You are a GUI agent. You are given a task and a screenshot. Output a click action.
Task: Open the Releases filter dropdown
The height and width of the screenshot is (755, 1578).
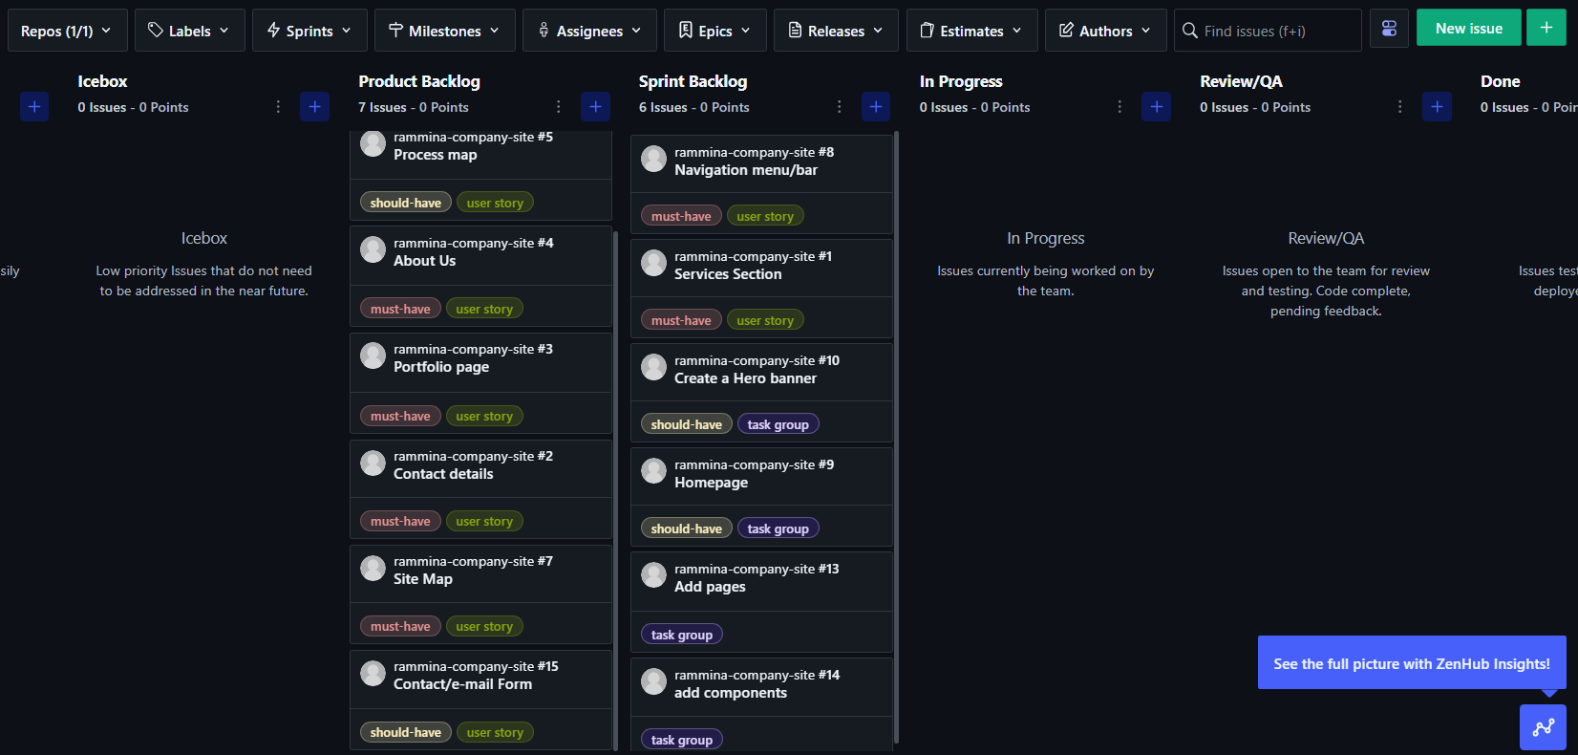[836, 31]
